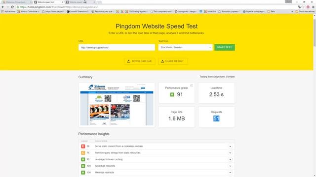Open the Chrome menu icon
316x177 pixels.
(313, 7)
